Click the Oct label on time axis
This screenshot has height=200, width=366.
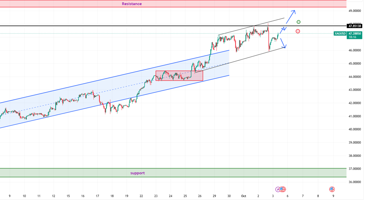[244, 196]
